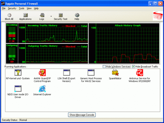Click the 1.7K outgoing traffic value
164x123 pixels.
click(12, 59)
